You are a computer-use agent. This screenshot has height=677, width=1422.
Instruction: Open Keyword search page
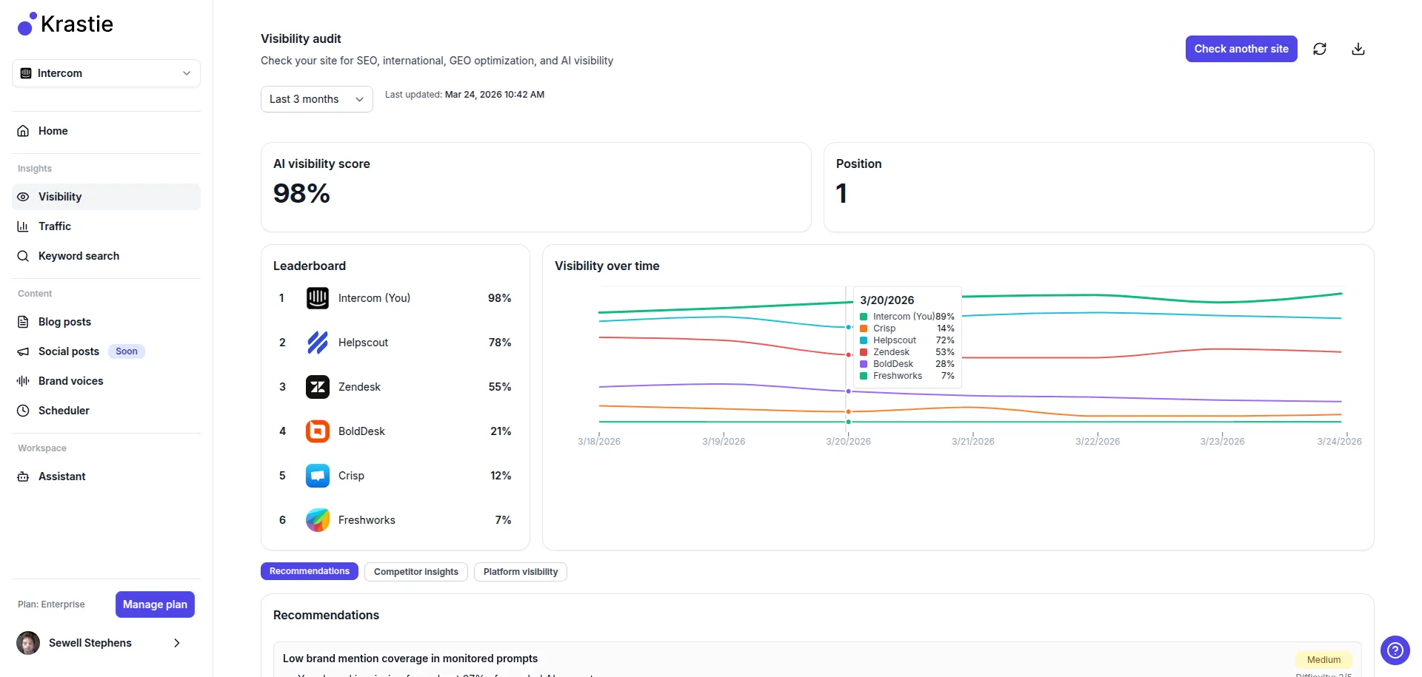coord(106,256)
